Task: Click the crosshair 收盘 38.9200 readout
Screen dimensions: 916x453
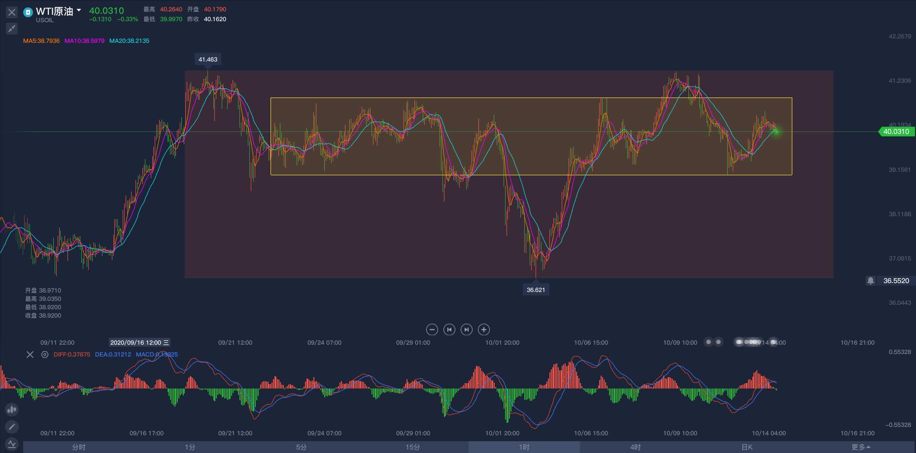Action: click(43, 316)
